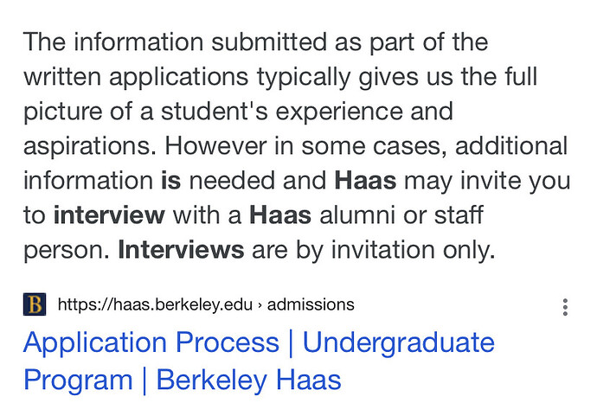The width and height of the screenshot is (597, 403).
Task: Click the bold word is in the snippet
Action: [171, 181]
